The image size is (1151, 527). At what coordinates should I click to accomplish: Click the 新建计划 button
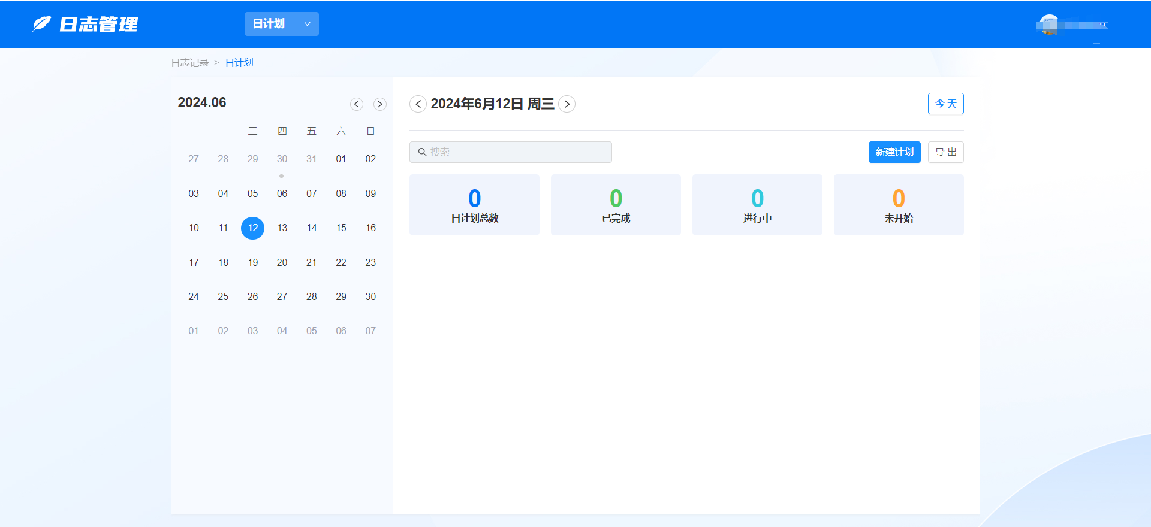[894, 152]
